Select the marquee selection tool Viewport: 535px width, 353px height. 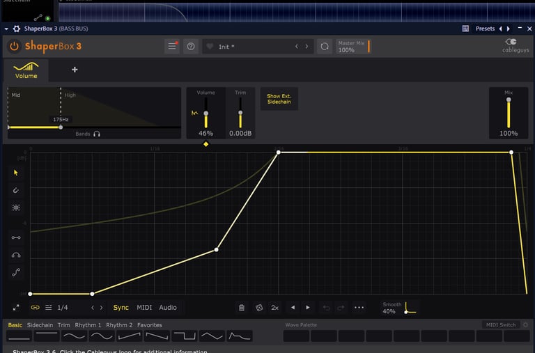(x=16, y=207)
